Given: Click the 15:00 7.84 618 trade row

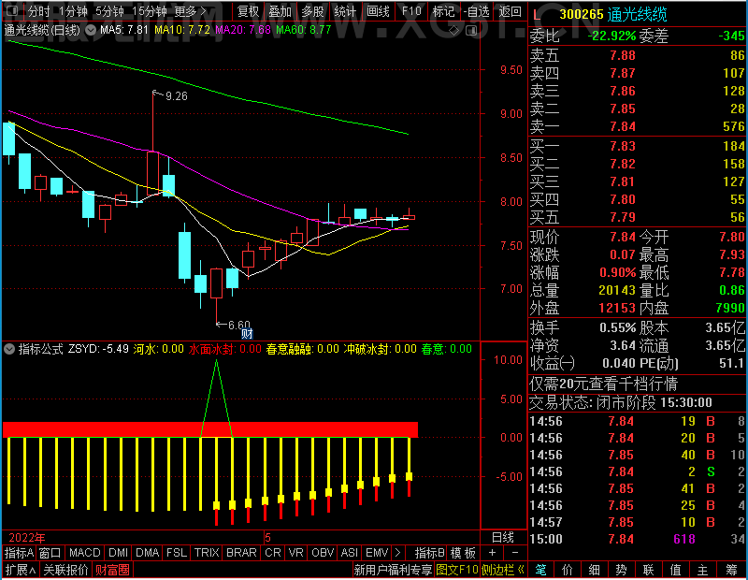Looking at the screenshot, I should [x=638, y=539].
